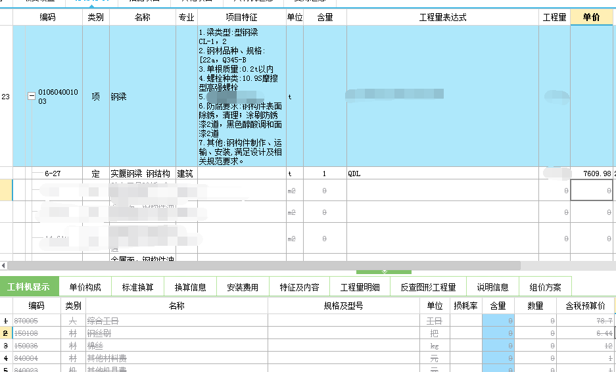Click the 含量 value 1 of 6-27
The width and height of the screenshot is (616, 372).
[325, 174]
